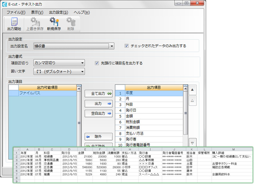Toggle チェックされたデータのみ出力する checkbox
This screenshot has height=184, width=254.
[x=127, y=46]
